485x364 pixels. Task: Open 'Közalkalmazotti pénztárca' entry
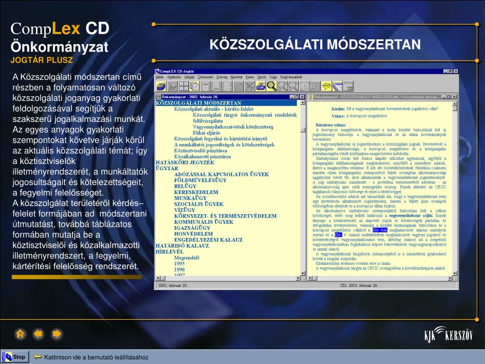[x=202, y=156]
